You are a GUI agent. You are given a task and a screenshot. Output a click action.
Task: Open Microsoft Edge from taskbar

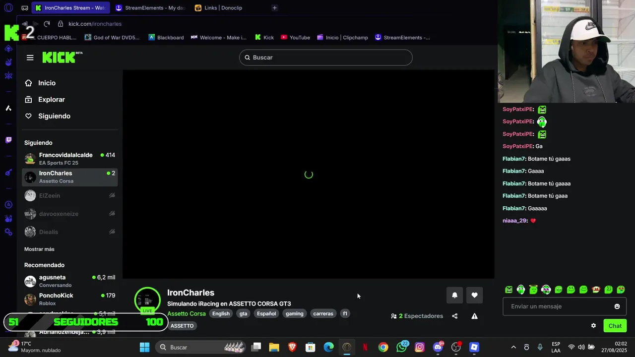coord(328,347)
